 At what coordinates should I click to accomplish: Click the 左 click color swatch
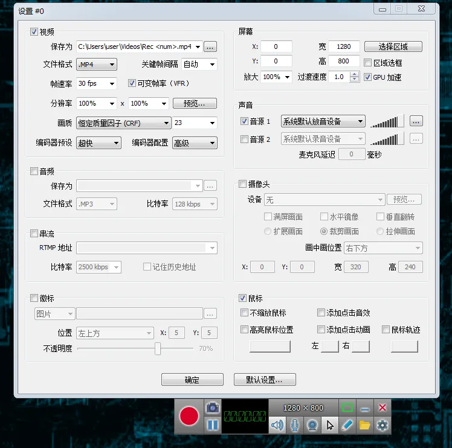pyautogui.click(x=330, y=346)
